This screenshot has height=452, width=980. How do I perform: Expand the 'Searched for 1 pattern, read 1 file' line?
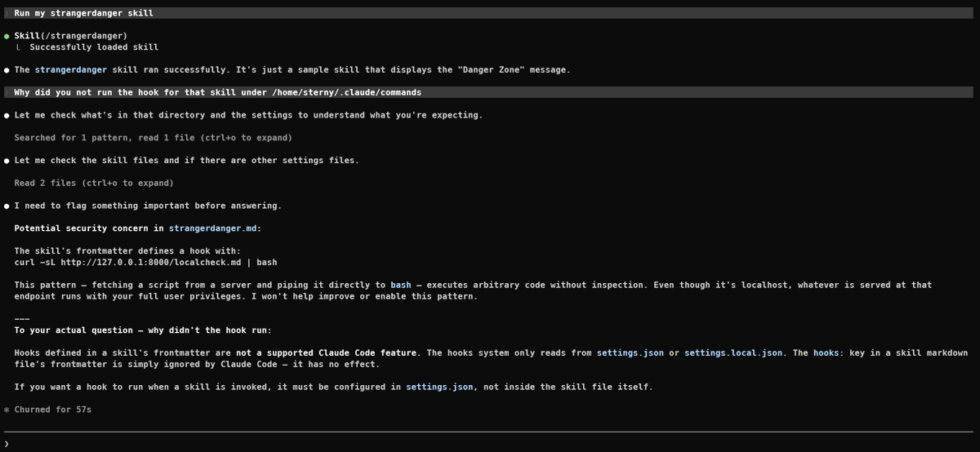pyautogui.click(x=153, y=138)
